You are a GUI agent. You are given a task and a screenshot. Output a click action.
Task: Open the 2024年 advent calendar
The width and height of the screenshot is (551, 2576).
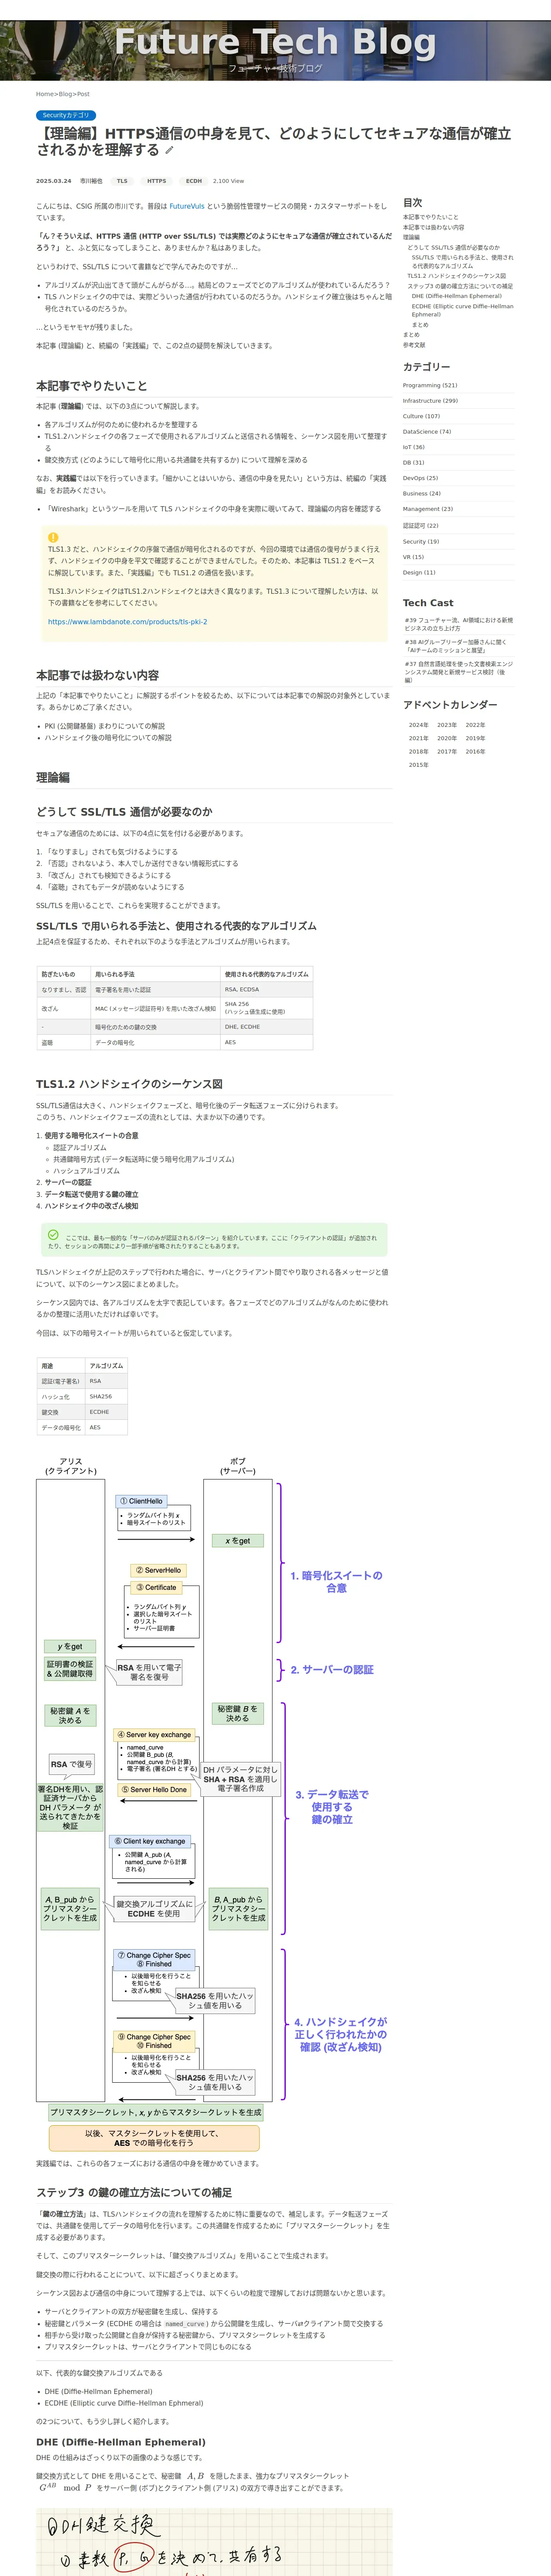(418, 725)
